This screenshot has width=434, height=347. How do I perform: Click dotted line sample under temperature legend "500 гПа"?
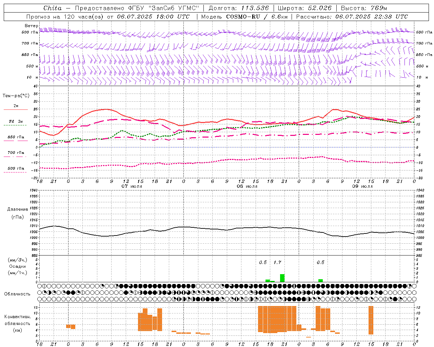15,172
